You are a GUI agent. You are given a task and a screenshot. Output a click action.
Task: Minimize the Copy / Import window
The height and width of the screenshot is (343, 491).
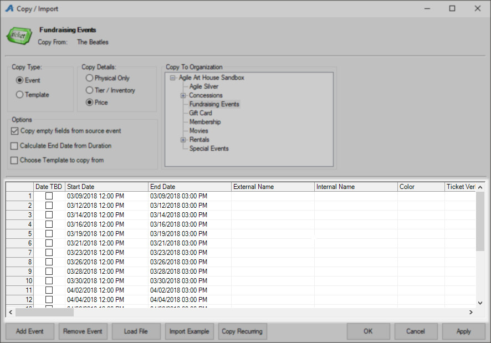click(x=427, y=8)
